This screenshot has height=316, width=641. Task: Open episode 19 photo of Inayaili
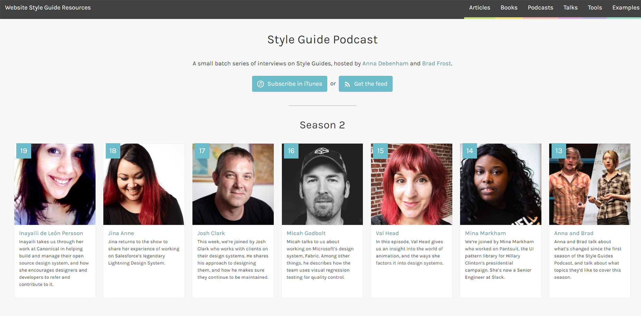55,184
